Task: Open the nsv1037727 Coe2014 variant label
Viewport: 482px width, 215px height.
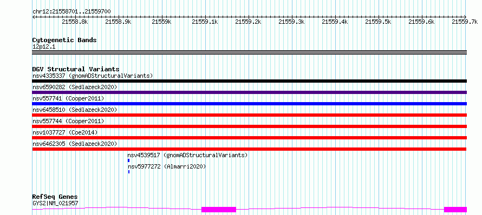Action: [x=65, y=132]
